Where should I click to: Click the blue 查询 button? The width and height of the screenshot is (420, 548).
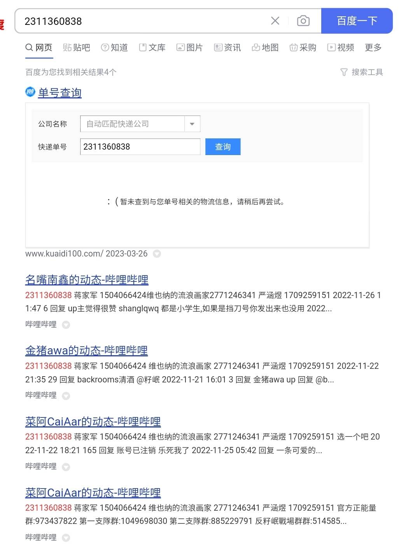tap(223, 147)
